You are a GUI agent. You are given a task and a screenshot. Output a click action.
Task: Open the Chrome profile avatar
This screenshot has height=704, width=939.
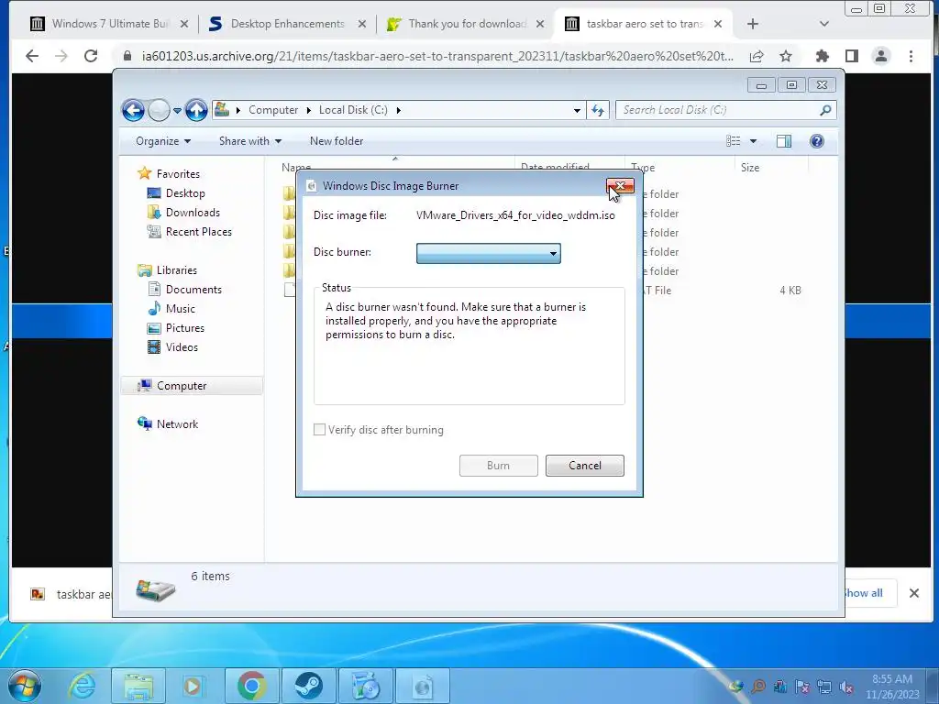881,56
